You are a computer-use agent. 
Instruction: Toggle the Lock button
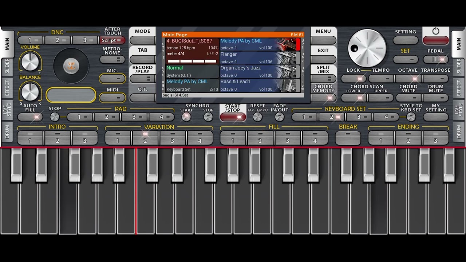coord(354,78)
